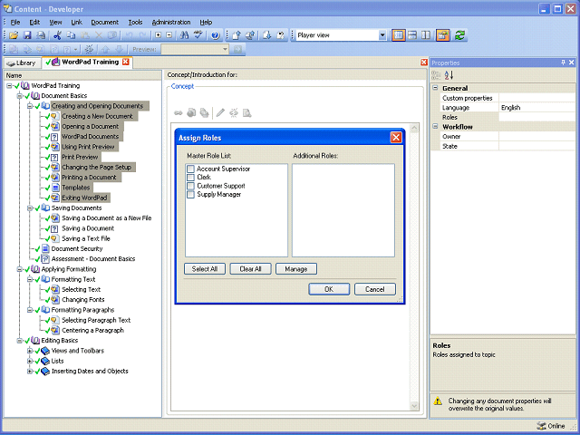Open the Administration menu
Viewport: 580px width, 435px height.
point(171,22)
